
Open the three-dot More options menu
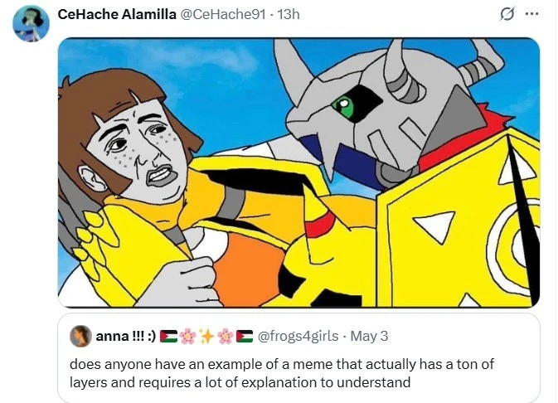pyautogui.click(x=531, y=15)
